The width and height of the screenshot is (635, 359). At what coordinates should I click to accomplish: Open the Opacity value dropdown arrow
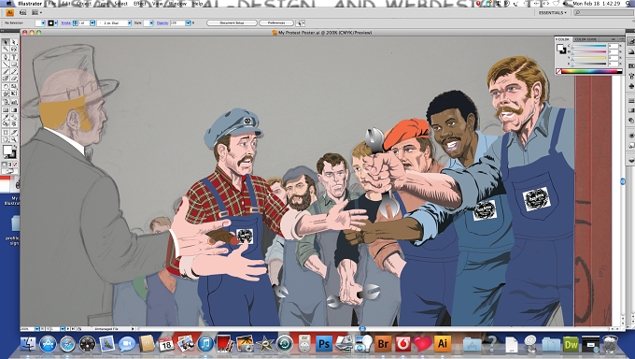click(x=188, y=23)
